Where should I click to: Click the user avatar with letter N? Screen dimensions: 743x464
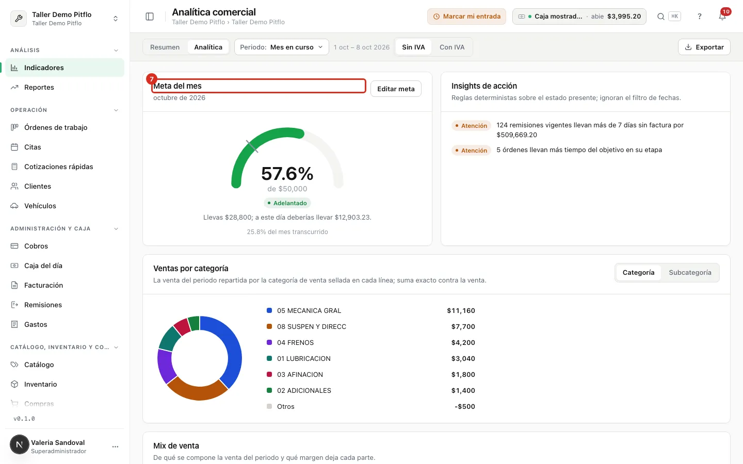click(x=20, y=444)
